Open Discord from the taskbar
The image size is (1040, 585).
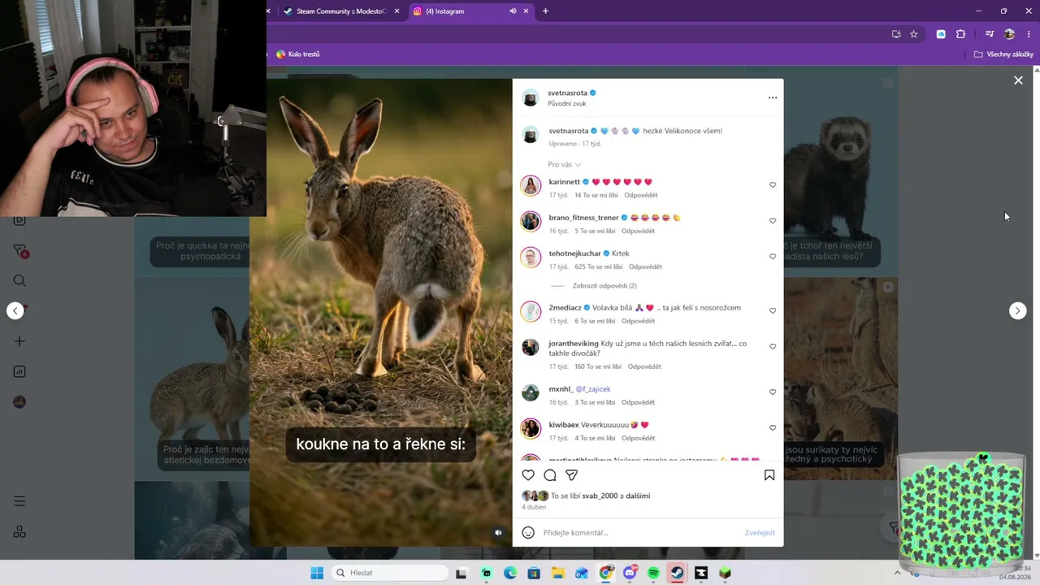point(630,573)
